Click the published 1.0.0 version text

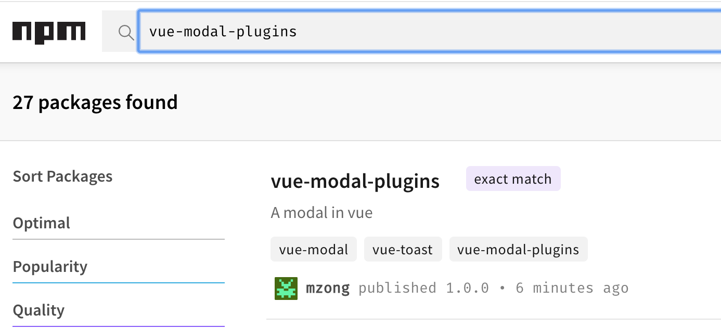click(423, 288)
